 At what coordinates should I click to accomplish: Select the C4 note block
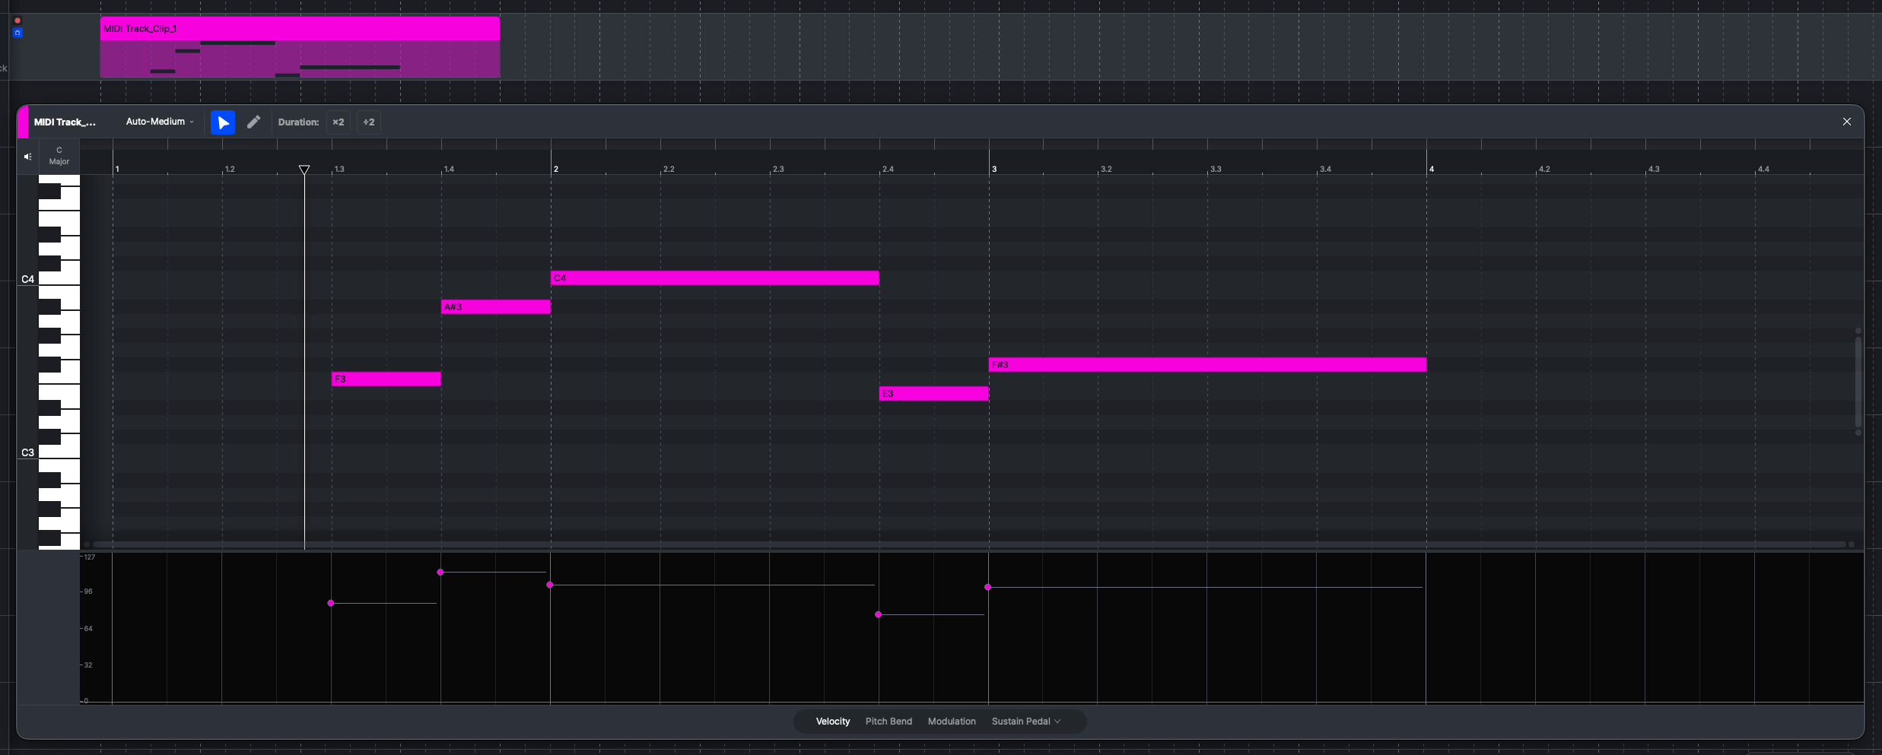coord(715,278)
